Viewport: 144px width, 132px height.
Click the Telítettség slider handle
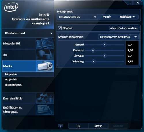tap(94, 61)
